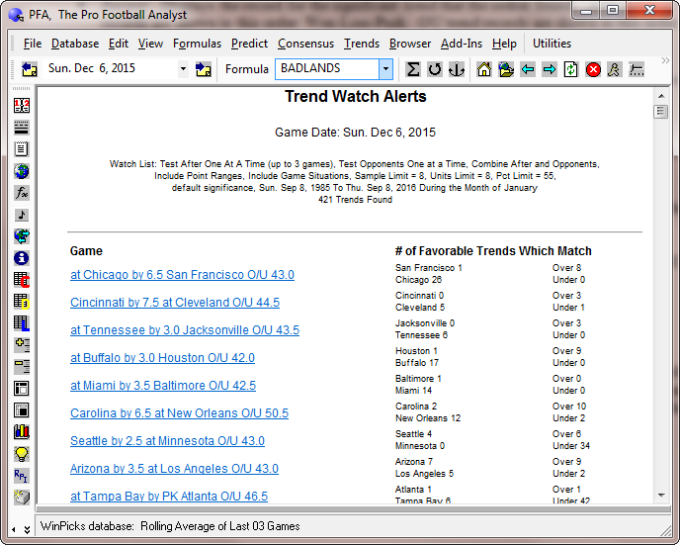Image resolution: width=680 pixels, height=545 pixels.
Task: Click the vertical scrollbar thumb
Action: coord(660,112)
